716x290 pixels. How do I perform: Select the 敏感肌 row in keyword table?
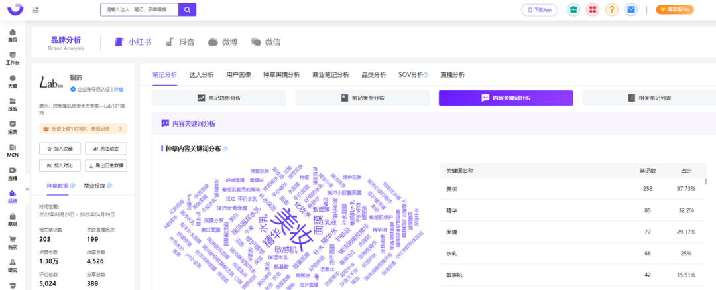(573, 275)
